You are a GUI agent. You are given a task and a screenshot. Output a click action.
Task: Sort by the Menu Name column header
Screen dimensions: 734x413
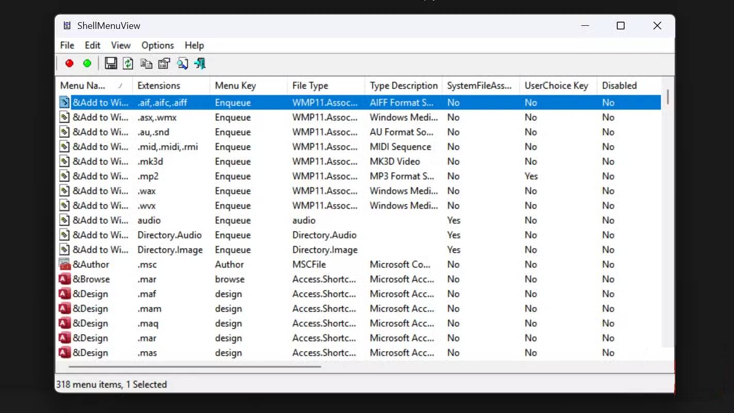click(94, 86)
